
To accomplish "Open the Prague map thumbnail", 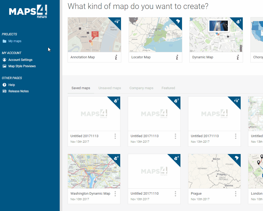I will pos(214,171).
